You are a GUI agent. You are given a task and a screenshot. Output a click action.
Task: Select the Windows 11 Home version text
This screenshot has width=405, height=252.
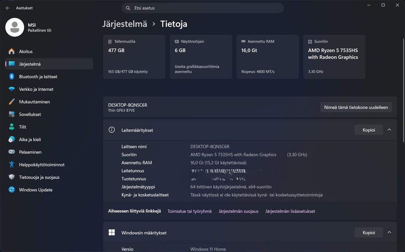(208, 249)
